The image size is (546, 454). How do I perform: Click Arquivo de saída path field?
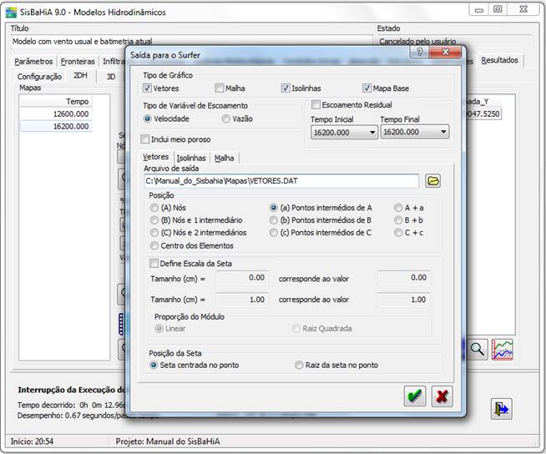coord(281,181)
